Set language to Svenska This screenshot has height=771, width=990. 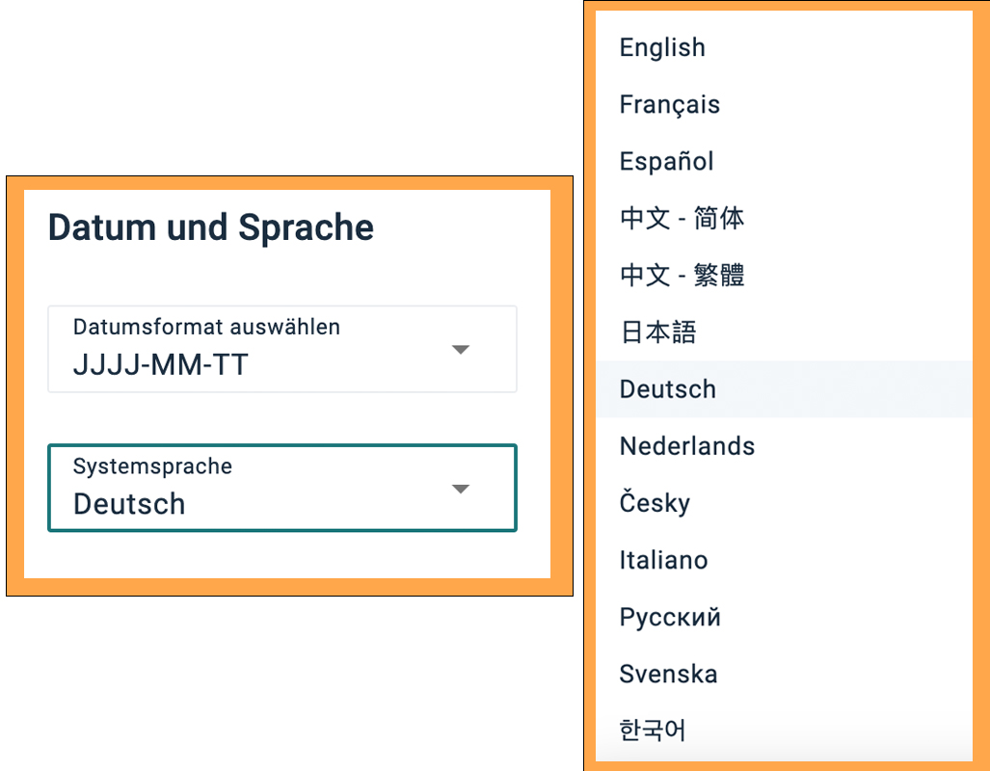668,674
